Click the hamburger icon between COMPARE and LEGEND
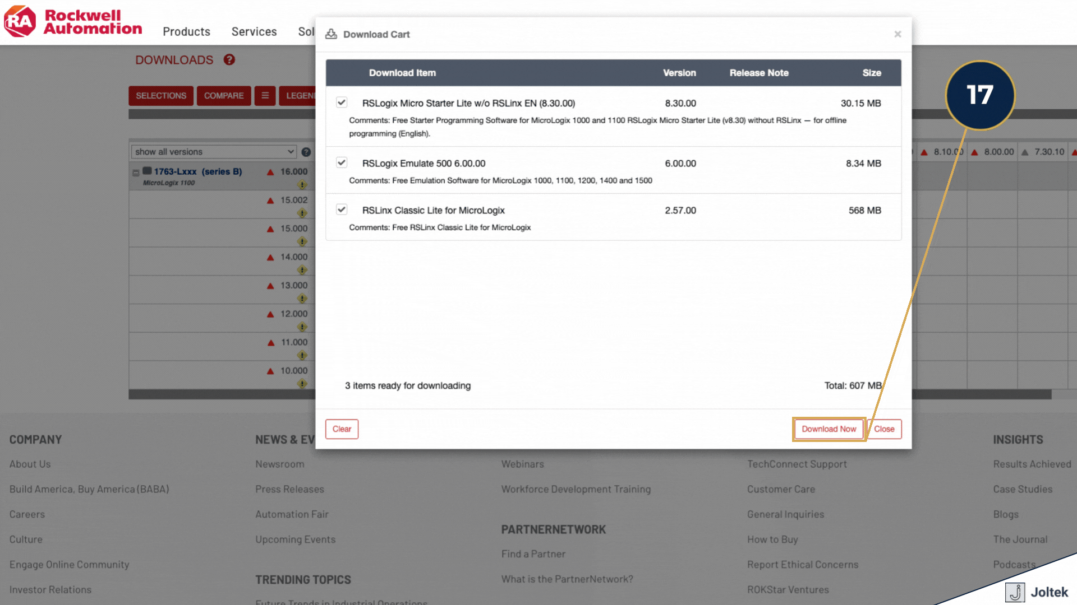 [265, 95]
